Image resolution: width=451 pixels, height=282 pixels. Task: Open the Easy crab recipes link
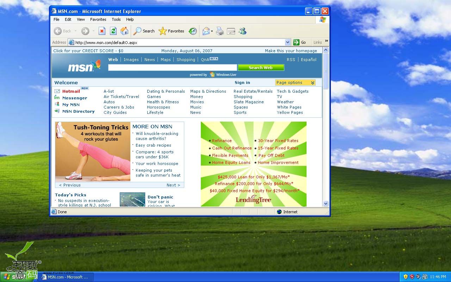tap(153, 145)
